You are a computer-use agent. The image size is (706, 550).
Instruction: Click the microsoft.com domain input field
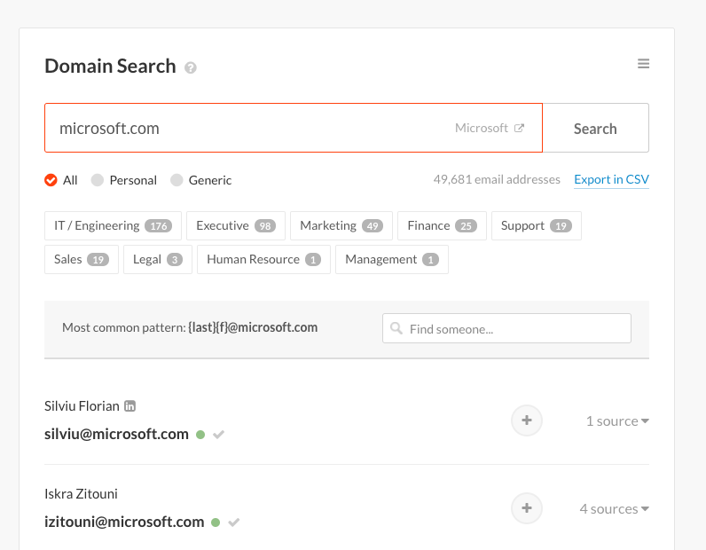tap(294, 128)
